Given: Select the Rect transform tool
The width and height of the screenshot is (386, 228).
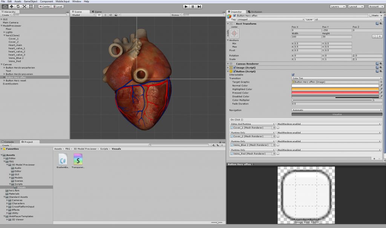Looking at the screenshot, I should point(32,6).
